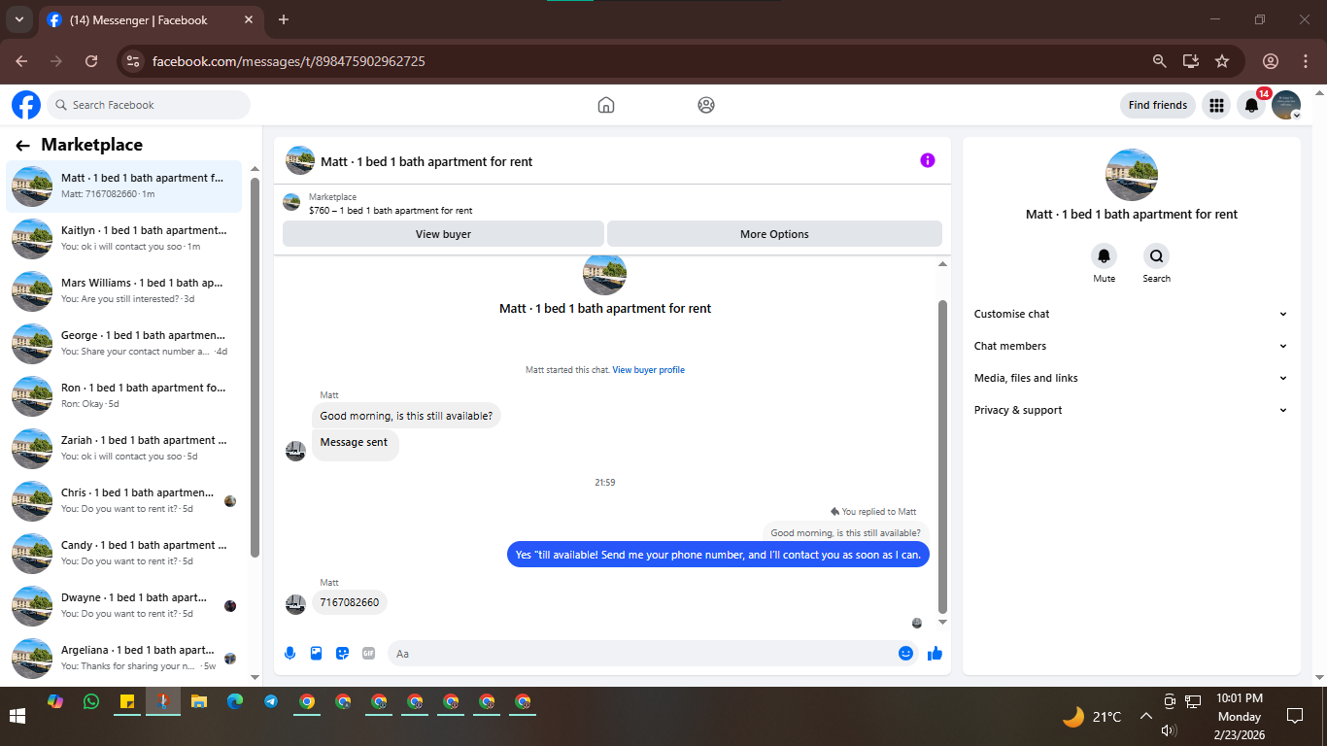
Task: Mute this chat with the bell icon
Action: coord(1104,256)
